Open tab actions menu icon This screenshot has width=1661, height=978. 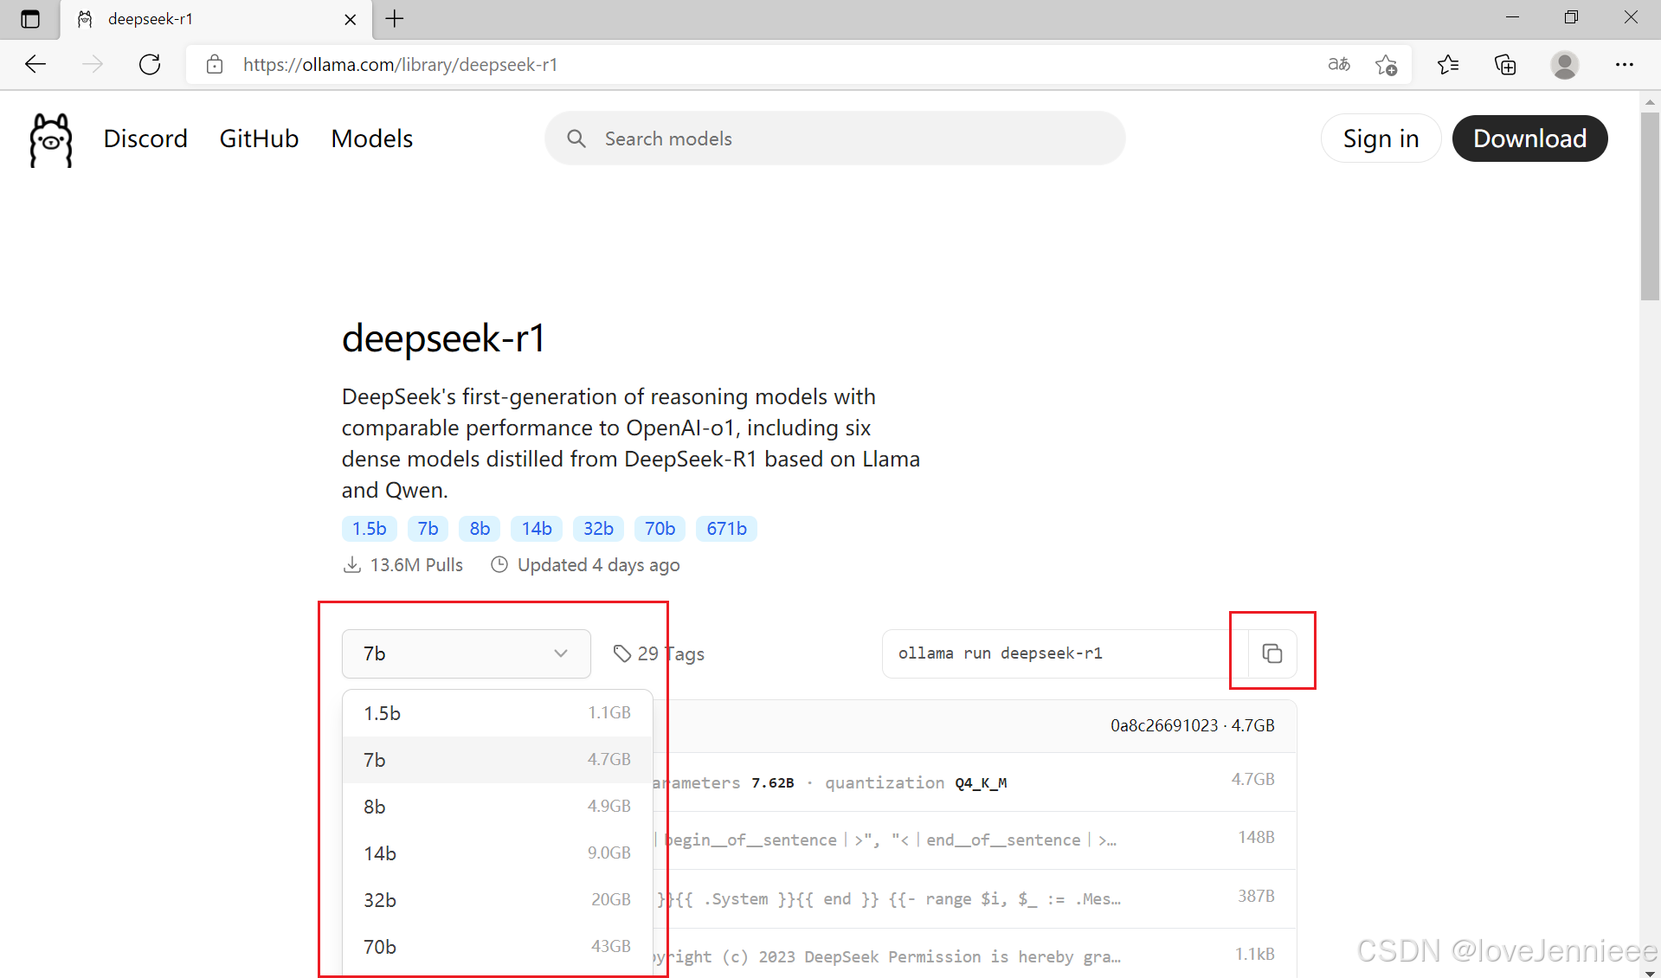pos(30,18)
